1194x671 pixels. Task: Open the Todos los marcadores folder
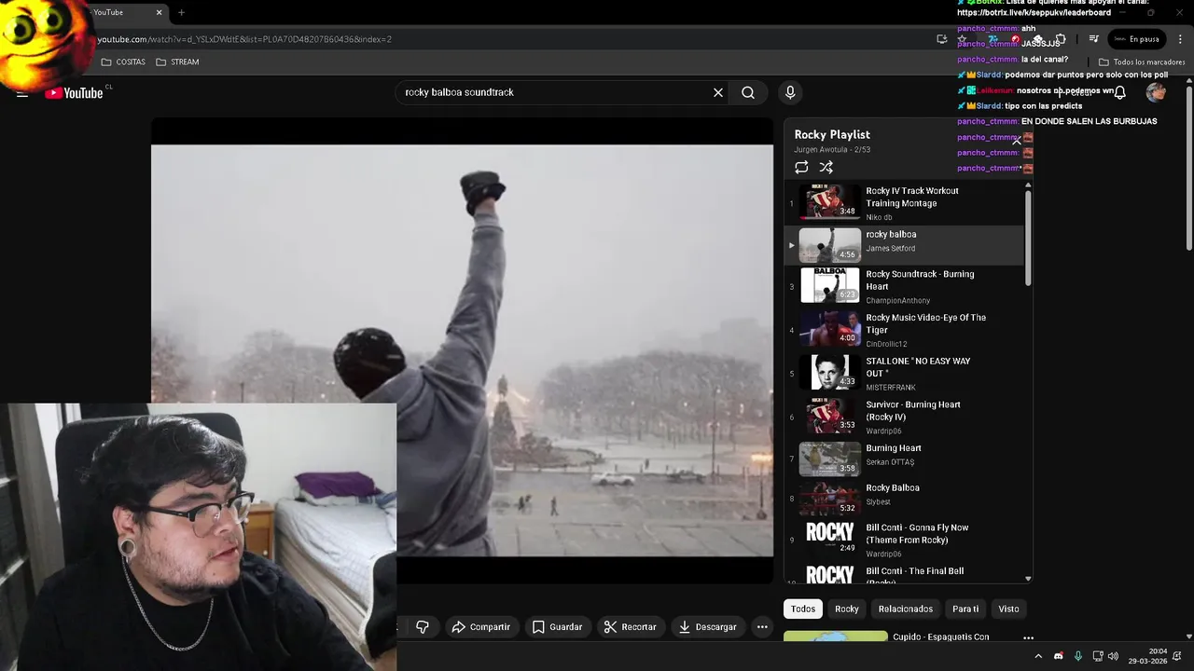click(x=1142, y=62)
